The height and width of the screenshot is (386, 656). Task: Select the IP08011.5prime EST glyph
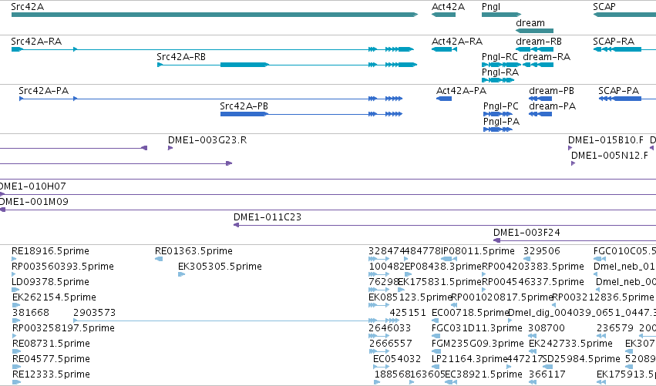coord(449,260)
